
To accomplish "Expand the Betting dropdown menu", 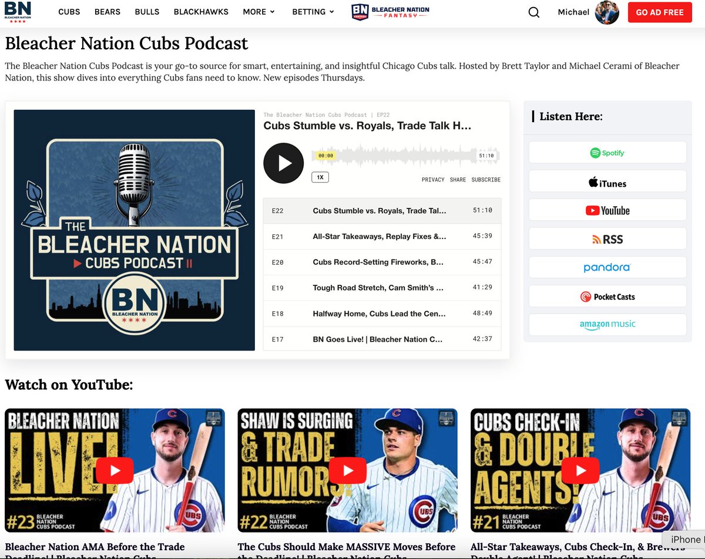I will (313, 12).
